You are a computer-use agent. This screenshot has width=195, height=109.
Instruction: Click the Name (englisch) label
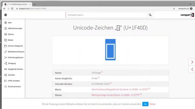64,78
